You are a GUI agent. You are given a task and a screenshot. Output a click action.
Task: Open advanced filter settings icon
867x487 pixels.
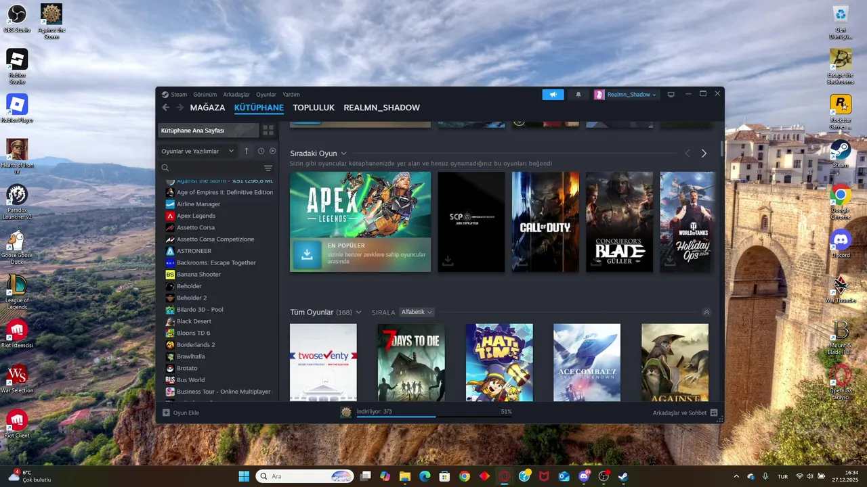tap(268, 168)
